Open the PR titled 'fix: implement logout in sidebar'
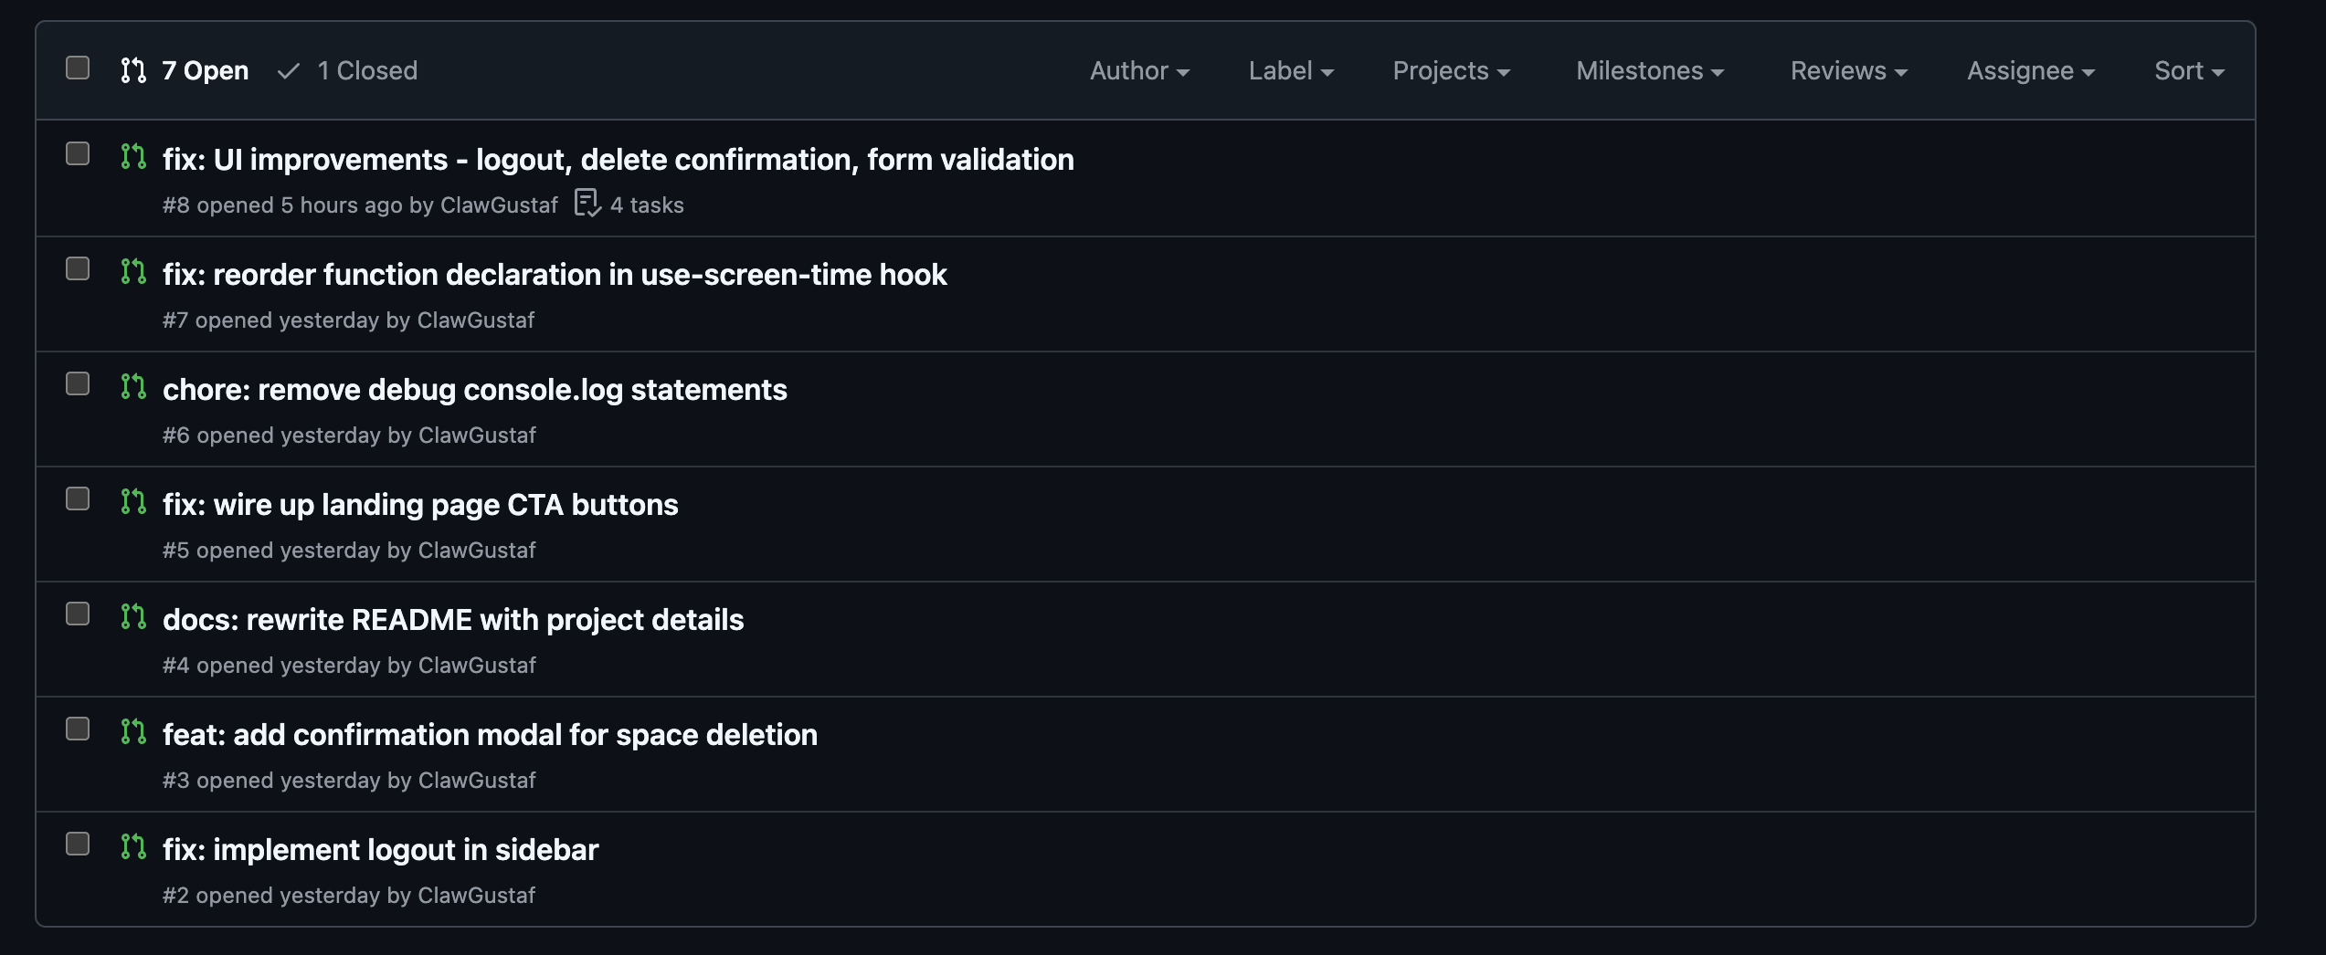Image resolution: width=2326 pixels, height=955 pixels. coord(380,848)
